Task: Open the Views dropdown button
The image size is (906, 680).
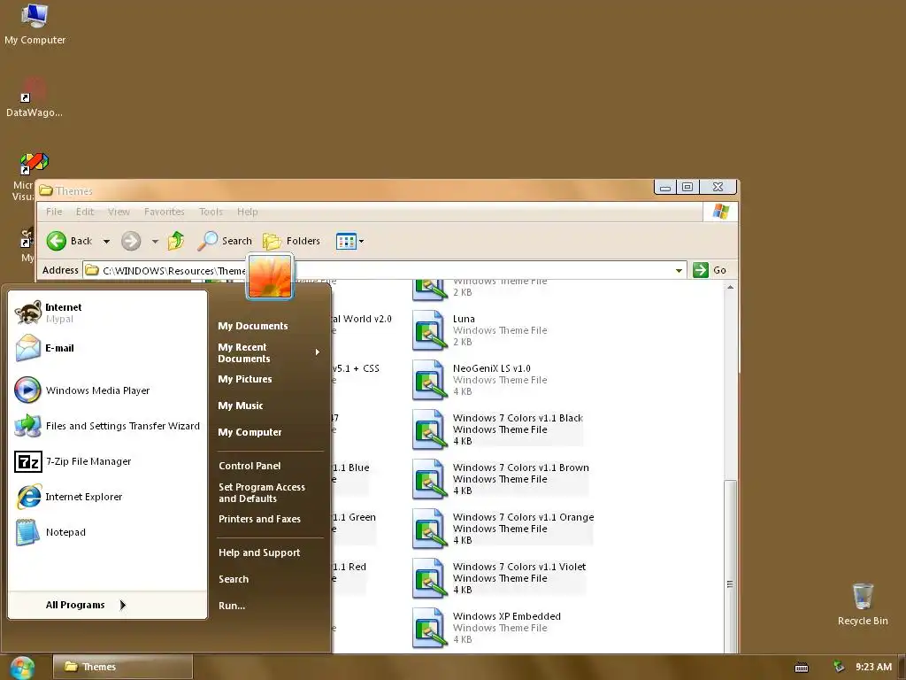Action: point(349,241)
